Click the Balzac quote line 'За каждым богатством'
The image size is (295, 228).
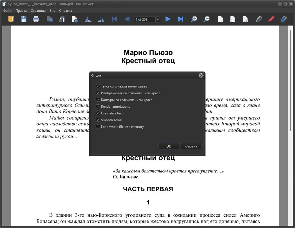coord(168,171)
